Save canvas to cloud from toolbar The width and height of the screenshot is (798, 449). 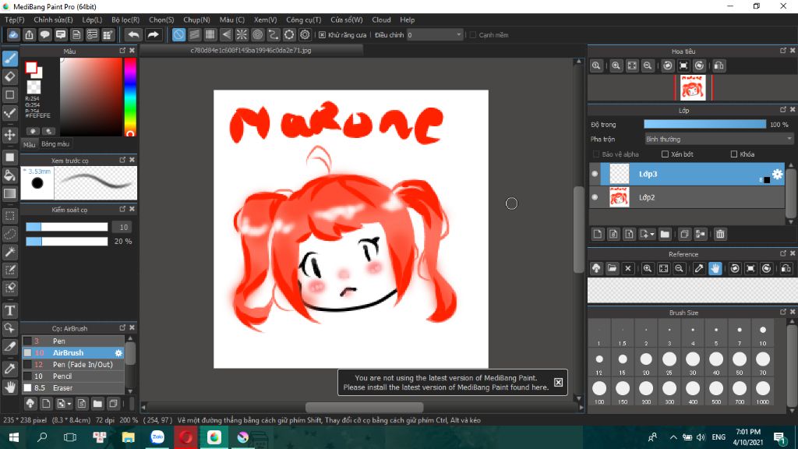click(x=13, y=34)
